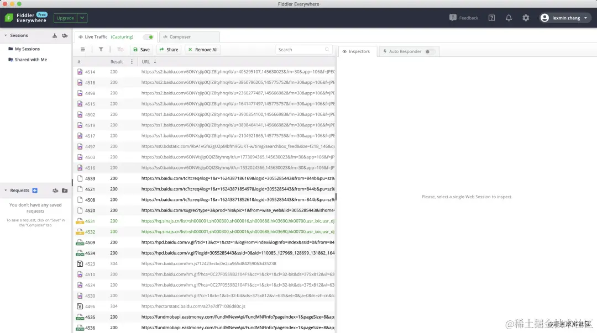The image size is (597, 333).
Task: Open the Upgrade dropdown arrow
Action: click(x=82, y=18)
